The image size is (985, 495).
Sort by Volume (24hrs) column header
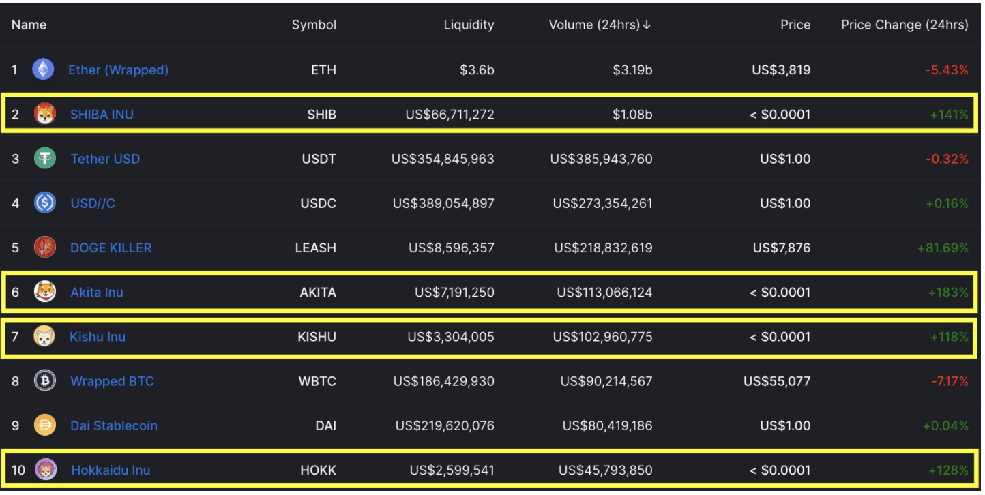tap(600, 25)
